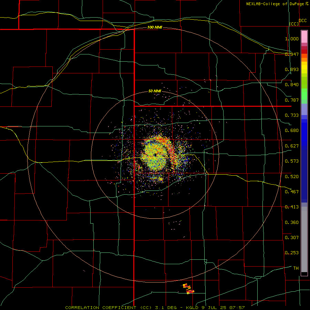Select the 0.467 scale value
310x310 pixels.
(292, 192)
